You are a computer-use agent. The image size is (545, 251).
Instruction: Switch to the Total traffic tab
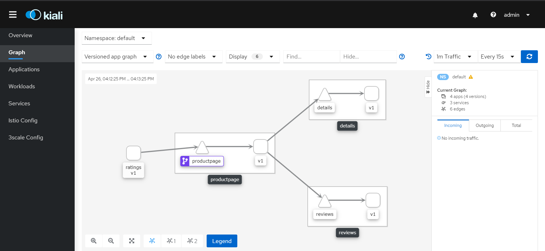click(516, 125)
